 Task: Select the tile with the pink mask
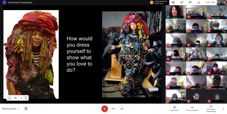pos(217,68)
